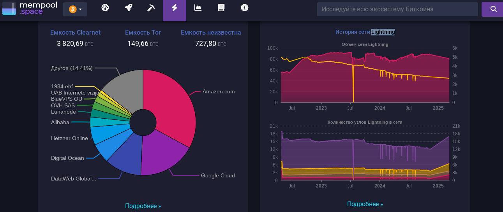Click the info about icon
The height and width of the screenshot is (212, 503).
pos(245,8)
